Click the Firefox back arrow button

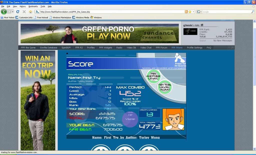pos(4,12)
